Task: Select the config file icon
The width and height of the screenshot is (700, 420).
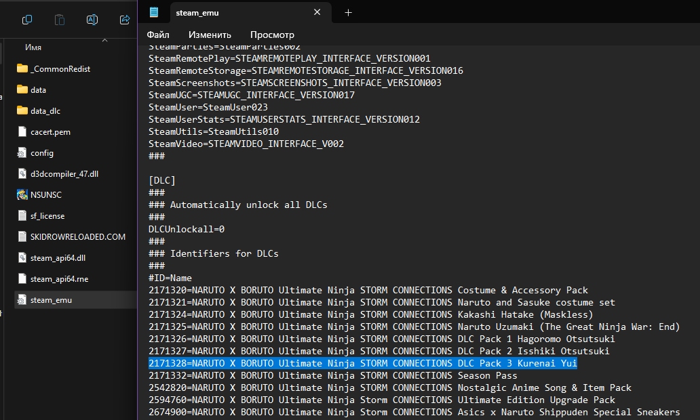Action: tap(22, 153)
